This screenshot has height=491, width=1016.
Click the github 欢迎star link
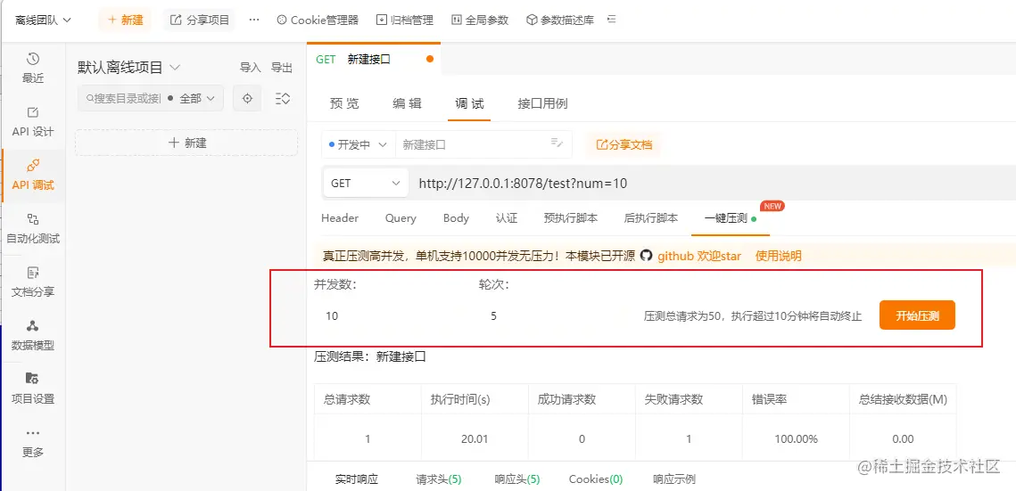tap(699, 256)
